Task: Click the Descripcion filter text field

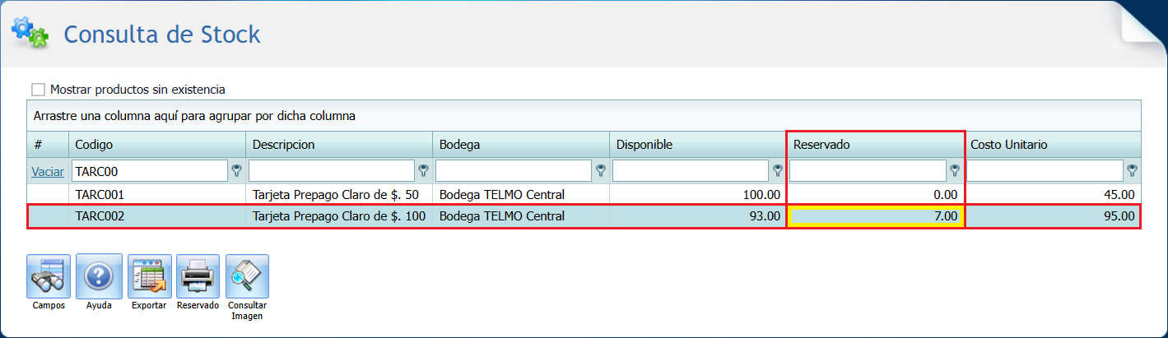Action: [331, 171]
